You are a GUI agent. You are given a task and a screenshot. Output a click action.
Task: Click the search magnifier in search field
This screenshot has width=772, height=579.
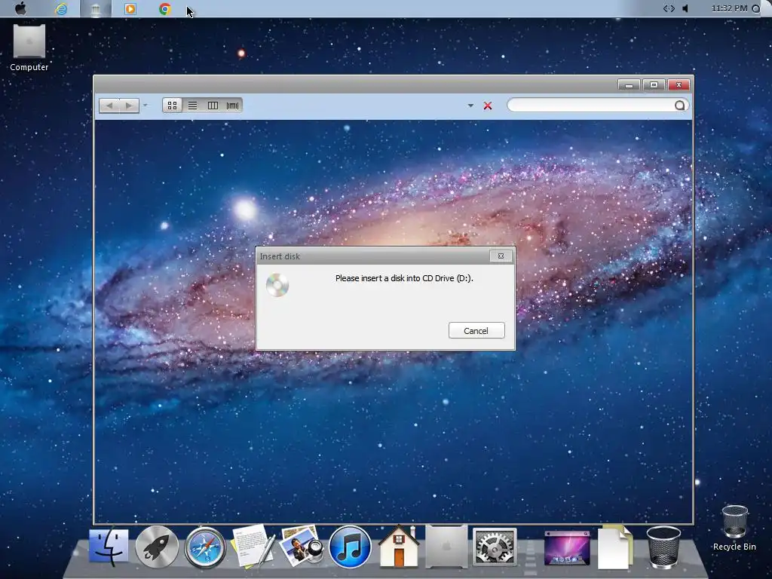[x=679, y=106]
